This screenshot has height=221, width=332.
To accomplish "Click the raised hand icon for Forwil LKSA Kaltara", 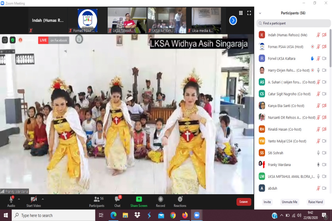I will [313, 59].
